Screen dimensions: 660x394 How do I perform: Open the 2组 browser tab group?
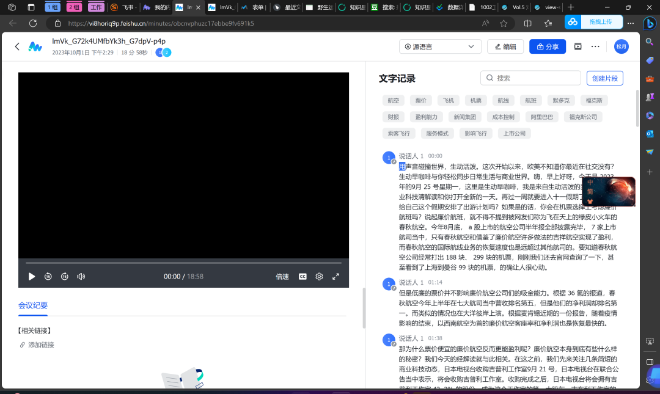(74, 7)
